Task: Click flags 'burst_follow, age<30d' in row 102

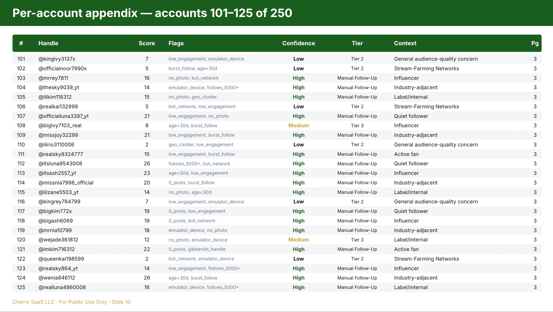Action: click(x=193, y=68)
